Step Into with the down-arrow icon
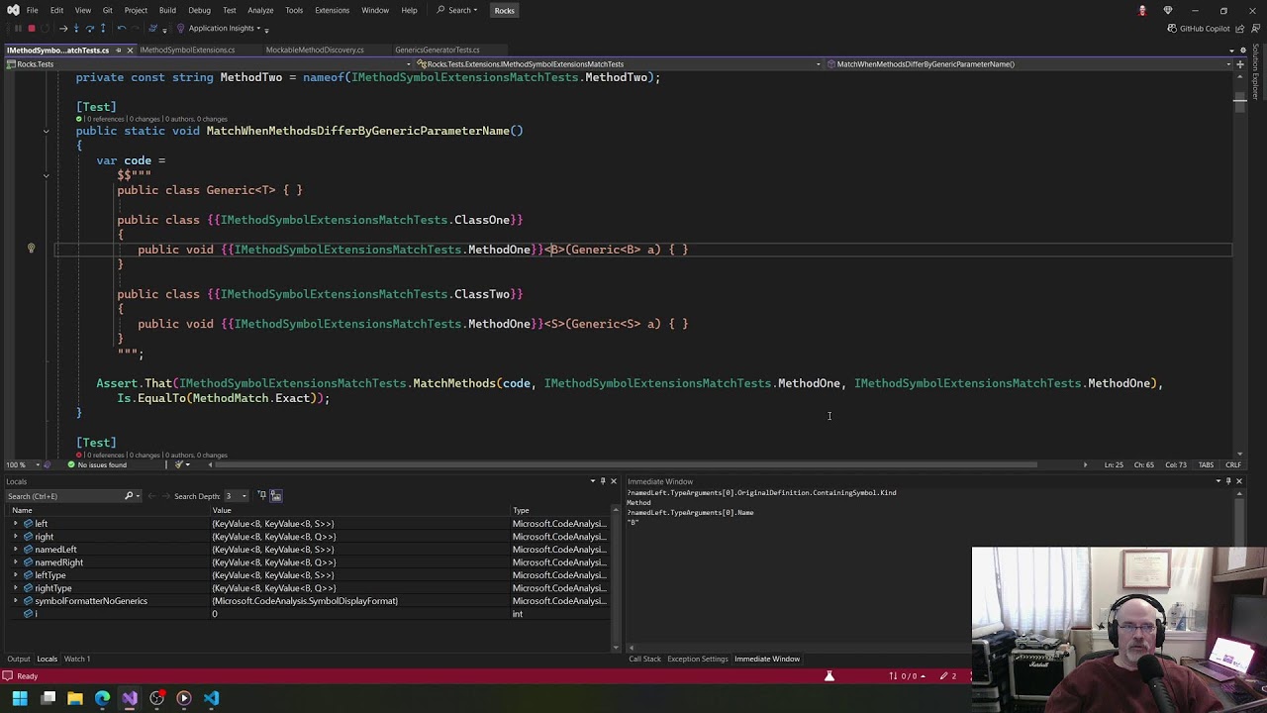1267x713 pixels. [76, 29]
